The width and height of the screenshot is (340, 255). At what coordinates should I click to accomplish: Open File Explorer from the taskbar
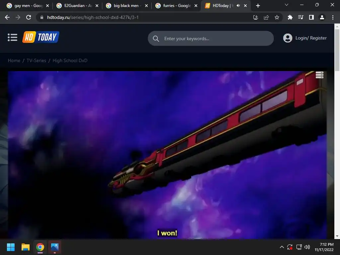pyautogui.click(x=25, y=247)
